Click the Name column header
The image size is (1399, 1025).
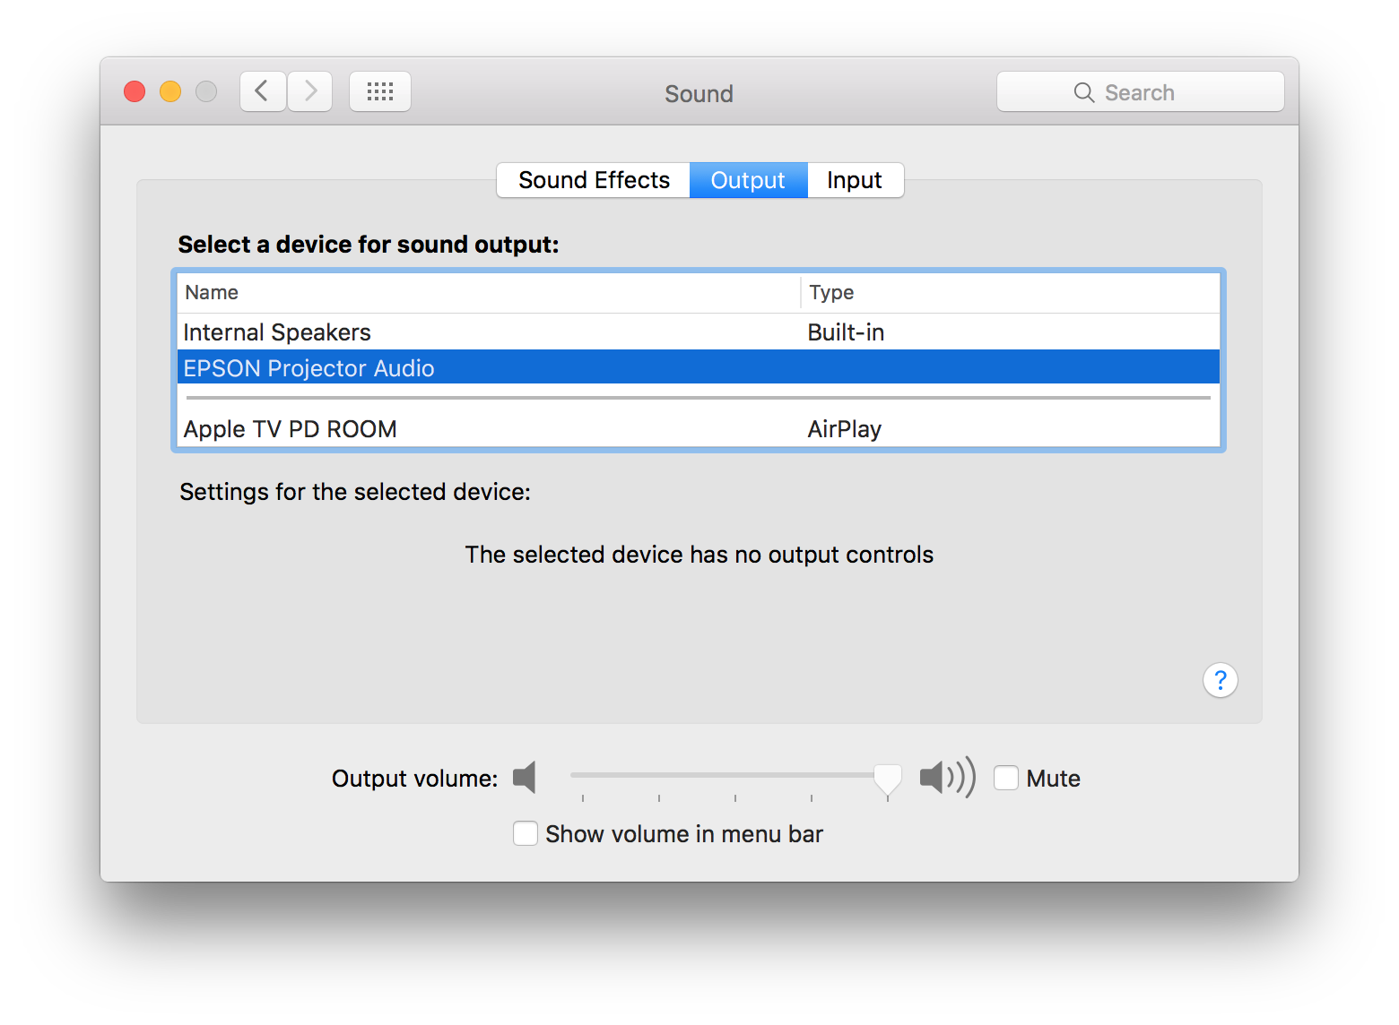[x=212, y=292]
